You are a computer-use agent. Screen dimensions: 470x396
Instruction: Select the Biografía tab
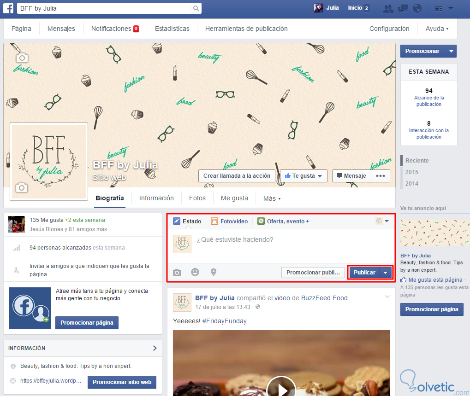point(110,198)
